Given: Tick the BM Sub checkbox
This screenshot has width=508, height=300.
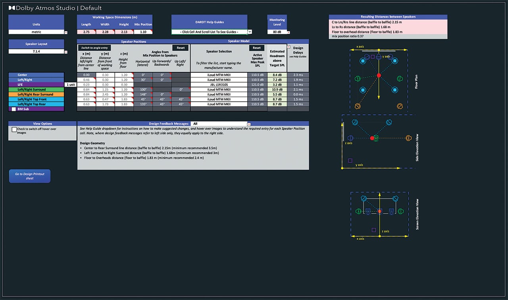Looking at the screenshot, I should pos(14,108).
